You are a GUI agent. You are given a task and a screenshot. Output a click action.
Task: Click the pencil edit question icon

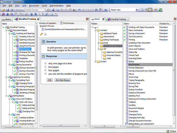pos(41,34)
